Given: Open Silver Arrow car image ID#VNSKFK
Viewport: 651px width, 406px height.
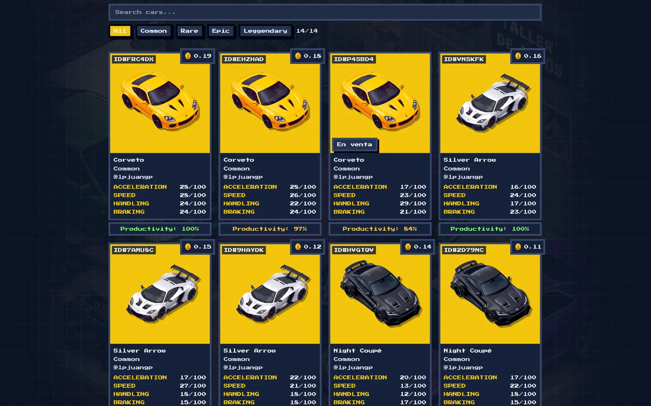Looking at the screenshot, I should [490, 103].
